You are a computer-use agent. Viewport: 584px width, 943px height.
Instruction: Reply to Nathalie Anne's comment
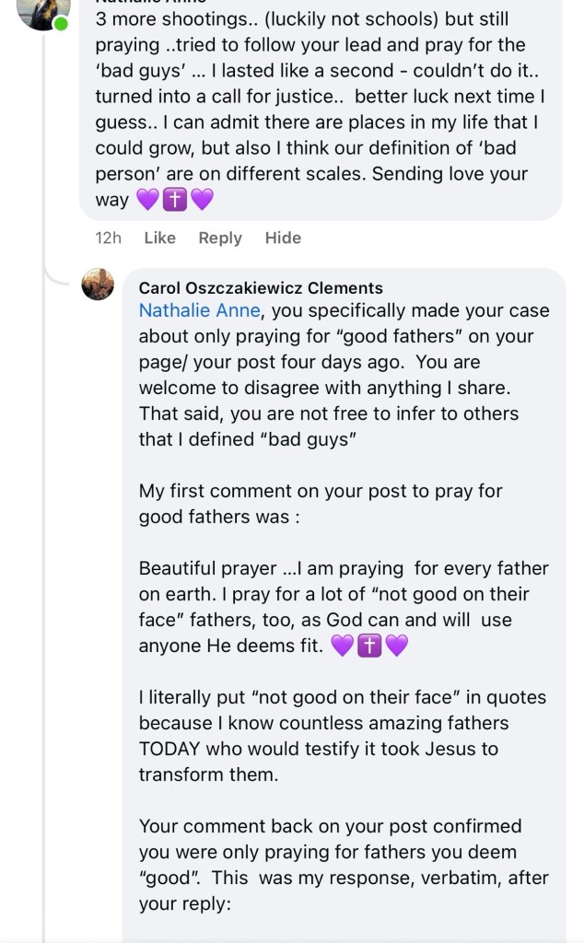click(x=220, y=238)
